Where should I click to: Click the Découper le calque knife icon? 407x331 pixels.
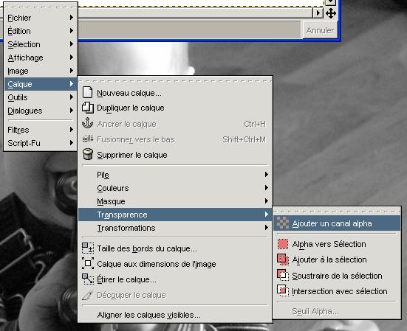pos(87,296)
